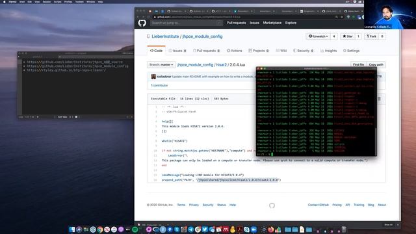Image resolution: width=416 pixels, height=234 pixels.
Task: Click the footer GitHub mark icon
Action: click(272, 205)
